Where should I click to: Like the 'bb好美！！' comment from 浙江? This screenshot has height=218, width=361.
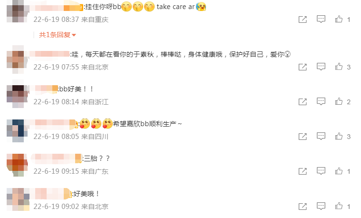tap(339, 102)
